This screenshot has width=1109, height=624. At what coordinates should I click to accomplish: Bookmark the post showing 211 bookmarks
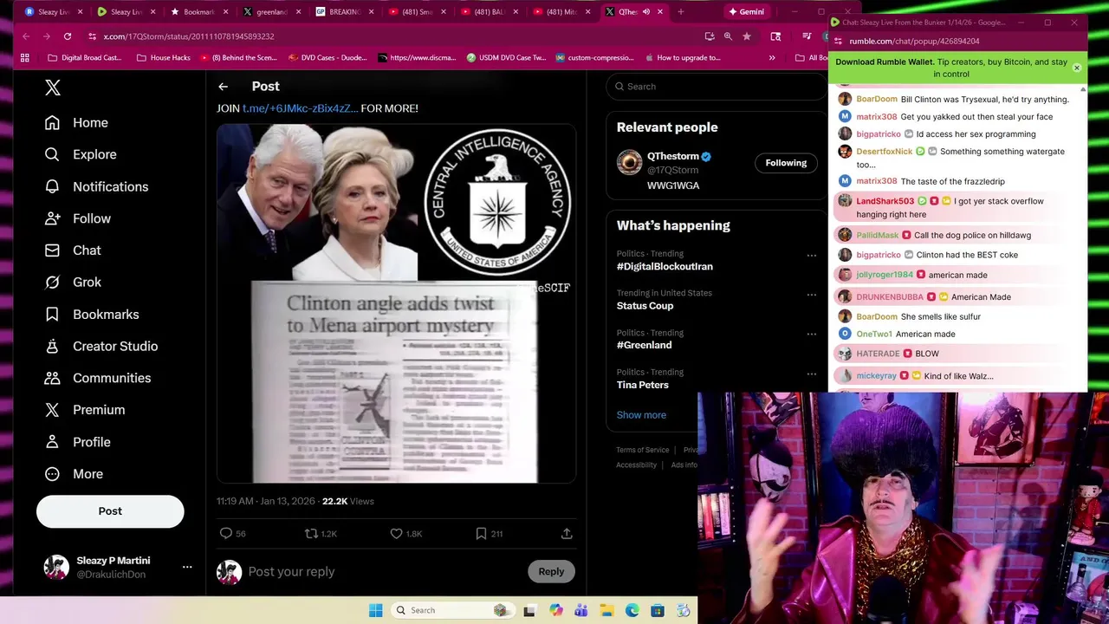coord(481,534)
